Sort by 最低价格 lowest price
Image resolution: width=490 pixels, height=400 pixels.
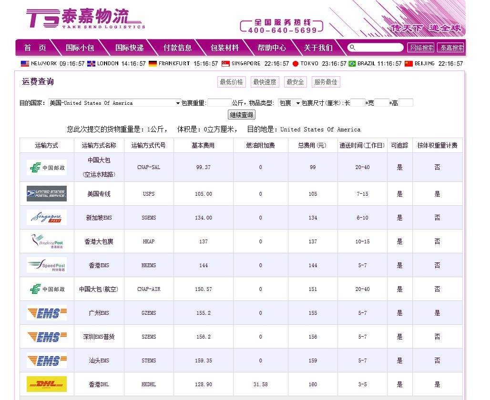(x=231, y=82)
